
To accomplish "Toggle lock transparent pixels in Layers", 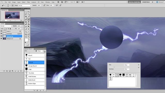I will click(x=5, y=29).
